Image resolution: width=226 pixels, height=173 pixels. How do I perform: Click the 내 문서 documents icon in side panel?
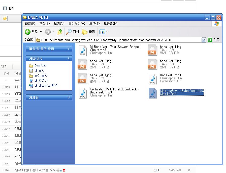(x=31, y=70)
